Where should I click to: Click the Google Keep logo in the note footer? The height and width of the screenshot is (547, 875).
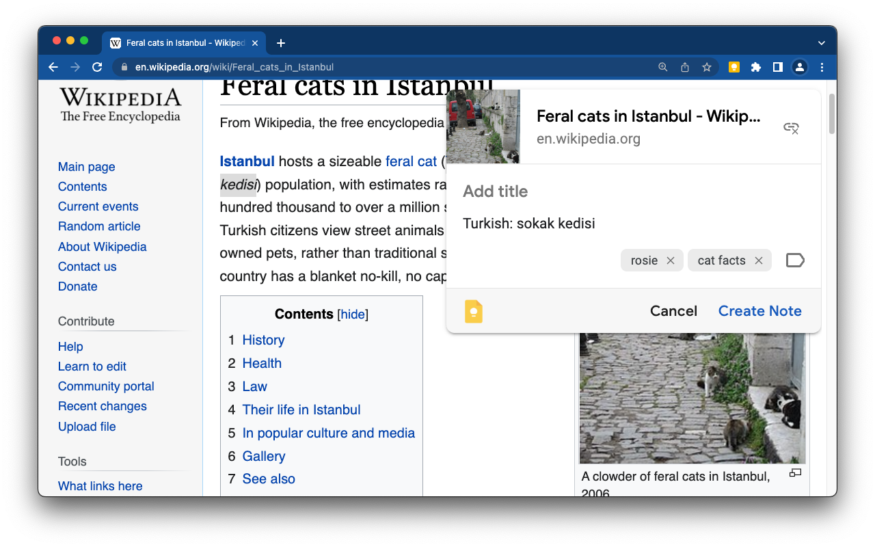(473, 311)
